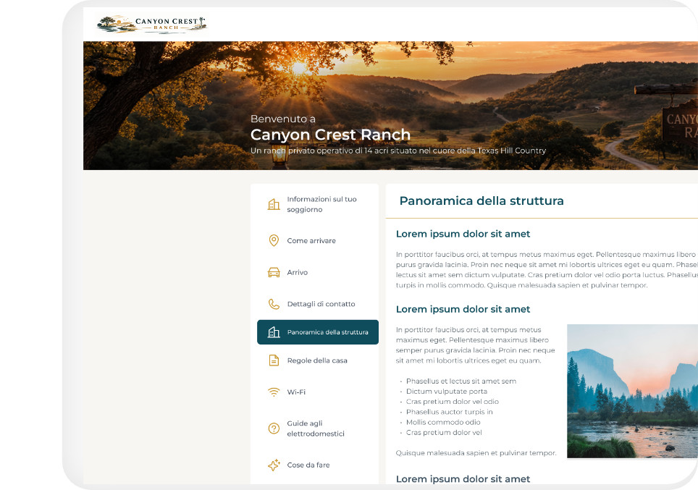
Task: Select the Come arrivare menu label
Action: click(311, 241)
